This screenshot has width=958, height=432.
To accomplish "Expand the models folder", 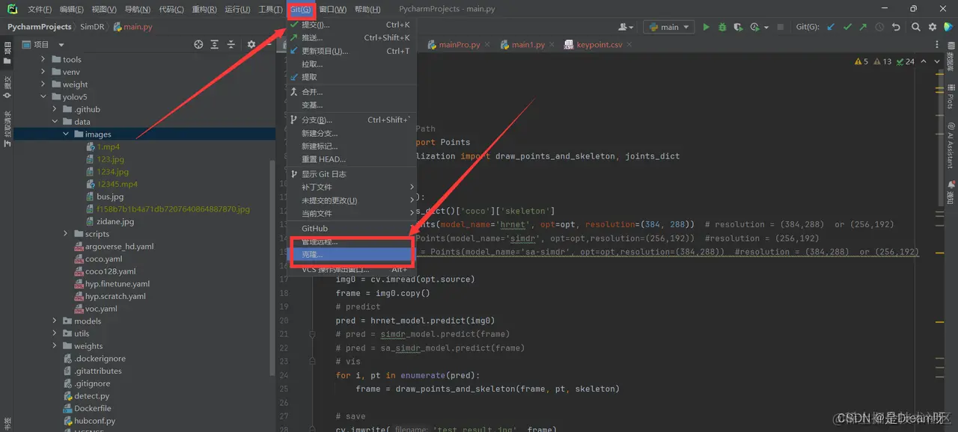I will point(55,321).
